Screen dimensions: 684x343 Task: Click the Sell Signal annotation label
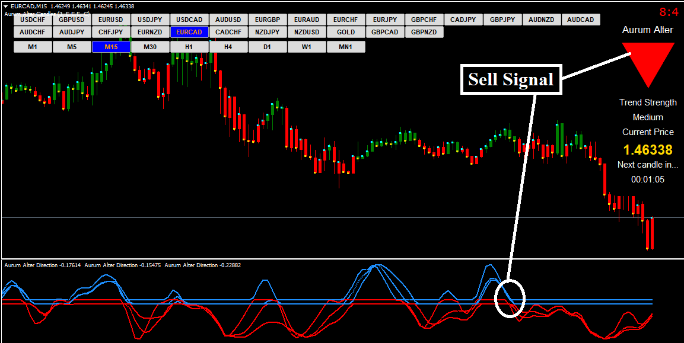coord(511,79)
